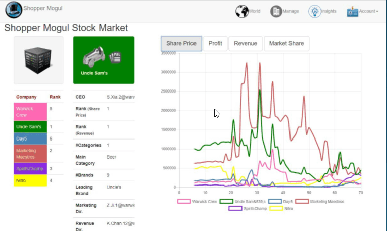Toggle Marketing Maestros red legend swatch

point(302,202)
